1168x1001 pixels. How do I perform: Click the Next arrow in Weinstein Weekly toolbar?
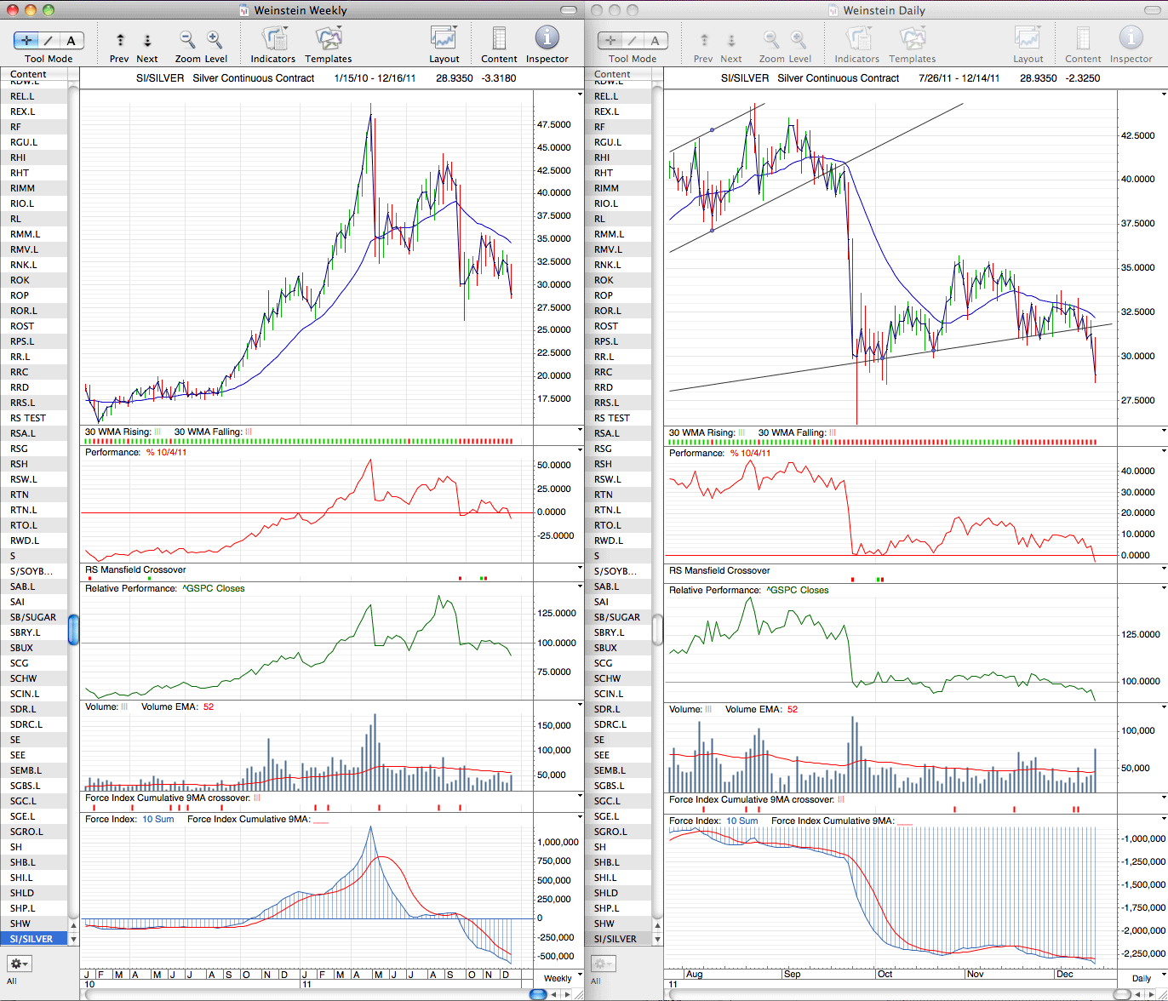147,40
